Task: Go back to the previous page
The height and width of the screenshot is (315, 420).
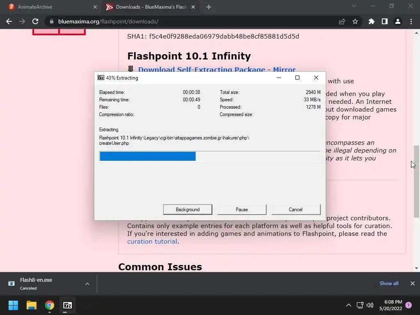Action: coord(9,21)
